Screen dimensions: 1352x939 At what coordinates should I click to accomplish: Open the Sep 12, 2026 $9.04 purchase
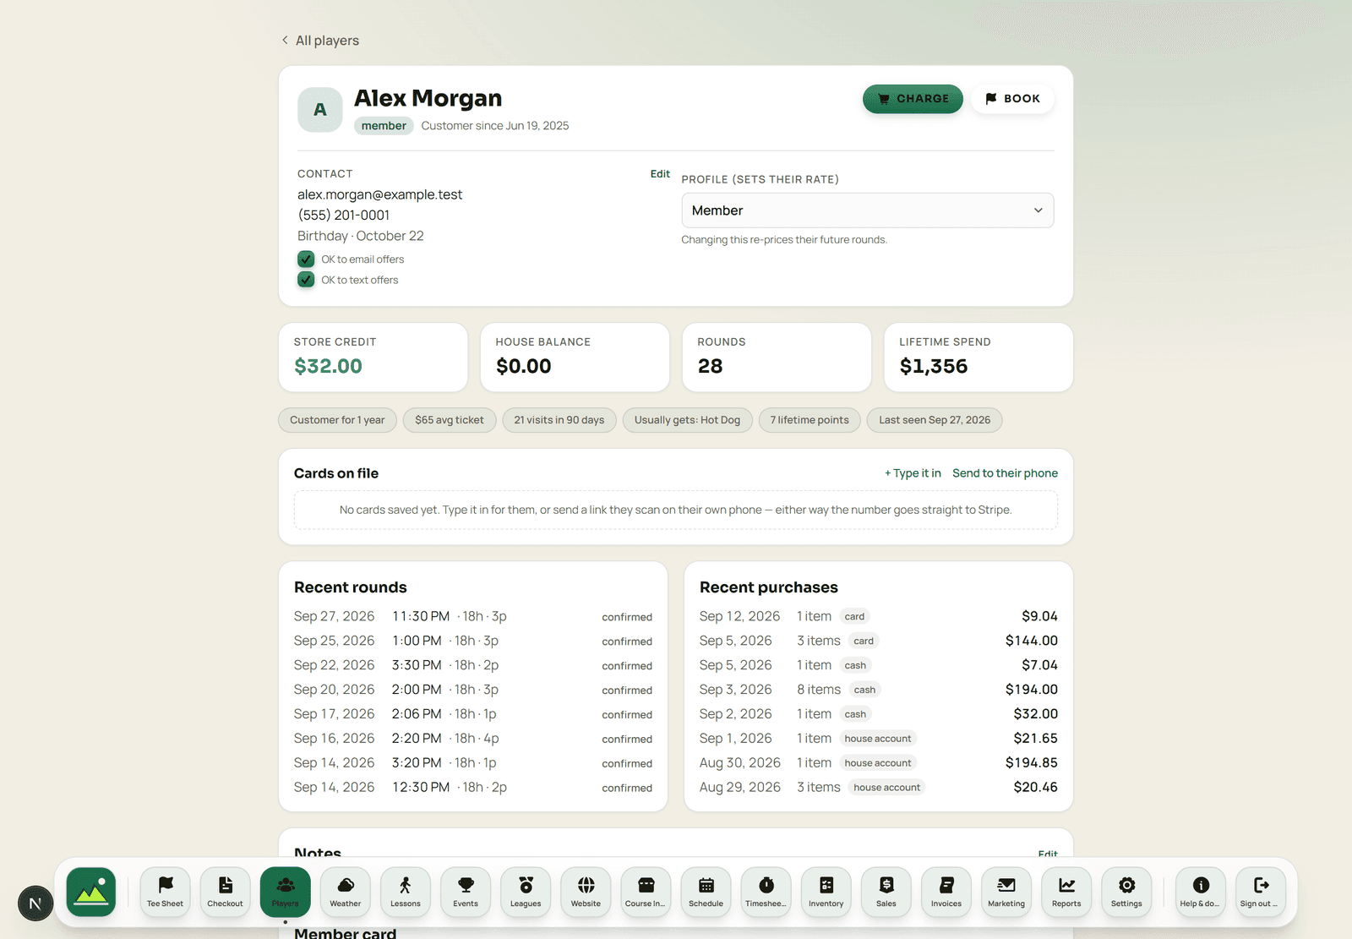click(879, 617)
